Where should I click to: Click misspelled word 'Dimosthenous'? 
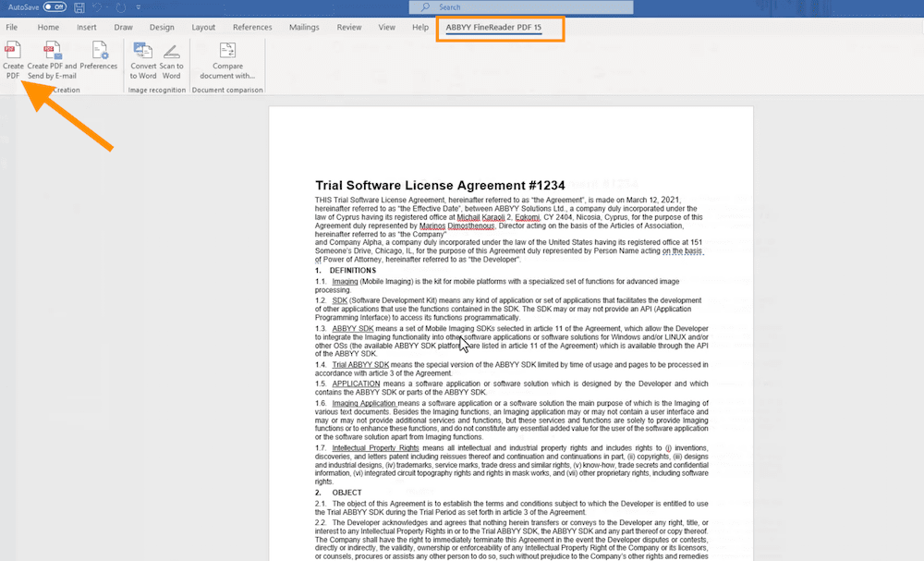pyautogui.click(x=471, y=226)
